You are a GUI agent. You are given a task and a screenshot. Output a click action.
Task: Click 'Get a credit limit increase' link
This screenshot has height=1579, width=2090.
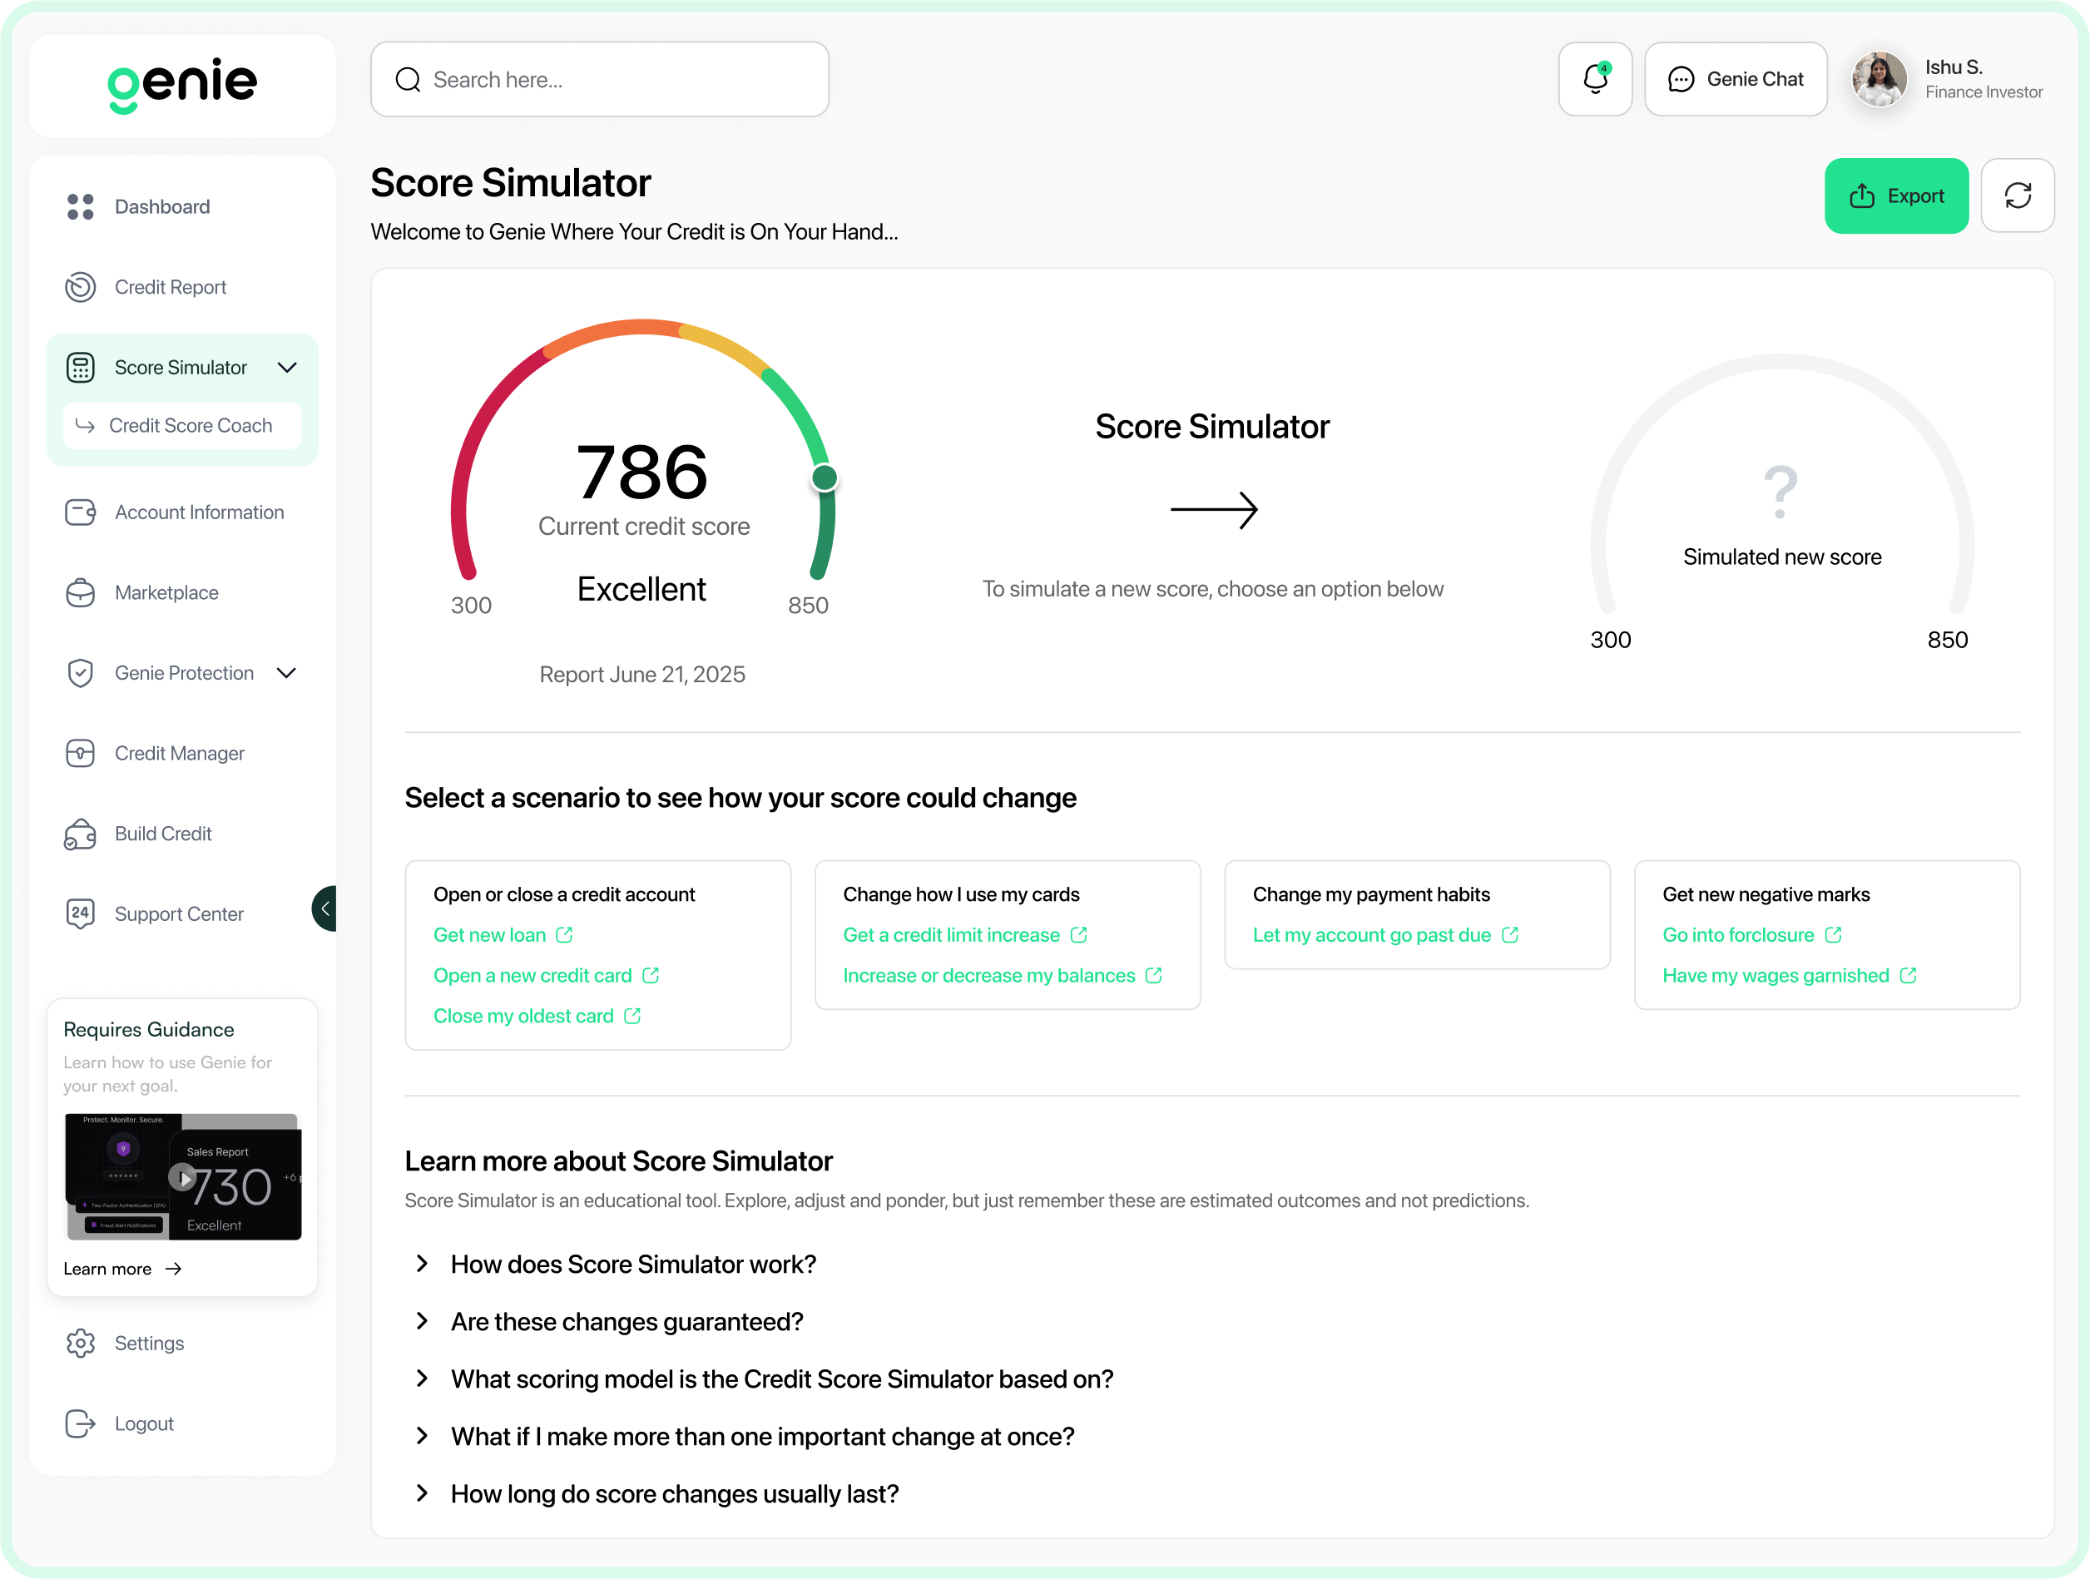click(952, 934)
